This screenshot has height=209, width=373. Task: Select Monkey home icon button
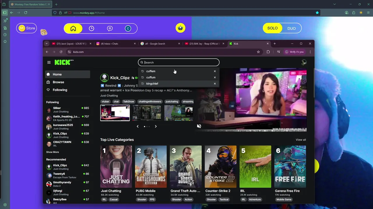pos(73,28)
